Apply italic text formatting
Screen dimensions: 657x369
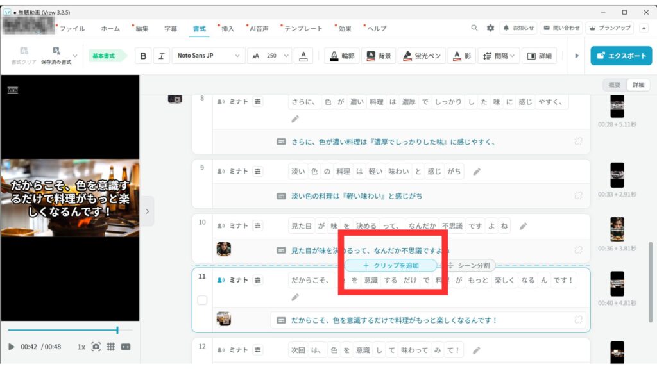(x=160, y=56)
